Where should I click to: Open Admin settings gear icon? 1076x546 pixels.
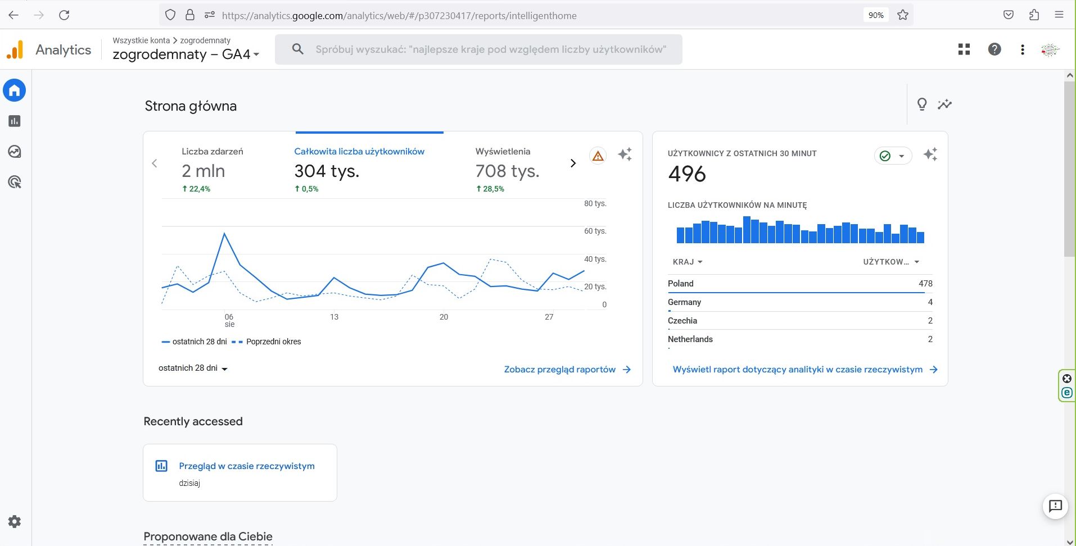(15, 521)
